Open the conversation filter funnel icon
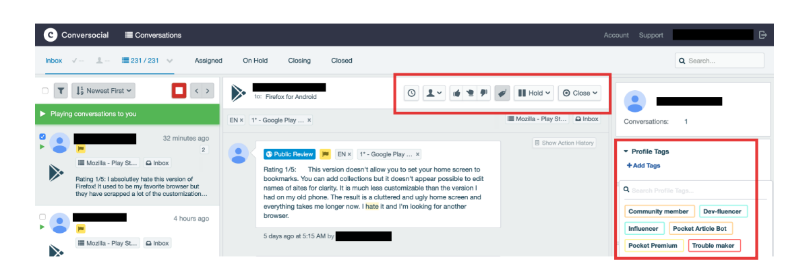Screen dimensions: 809x280 click(x=60, y=90)
